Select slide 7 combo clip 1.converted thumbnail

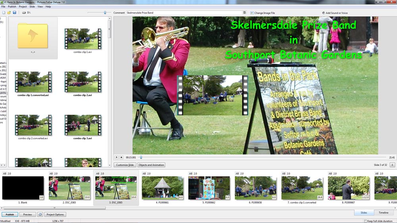coord(302,188)
